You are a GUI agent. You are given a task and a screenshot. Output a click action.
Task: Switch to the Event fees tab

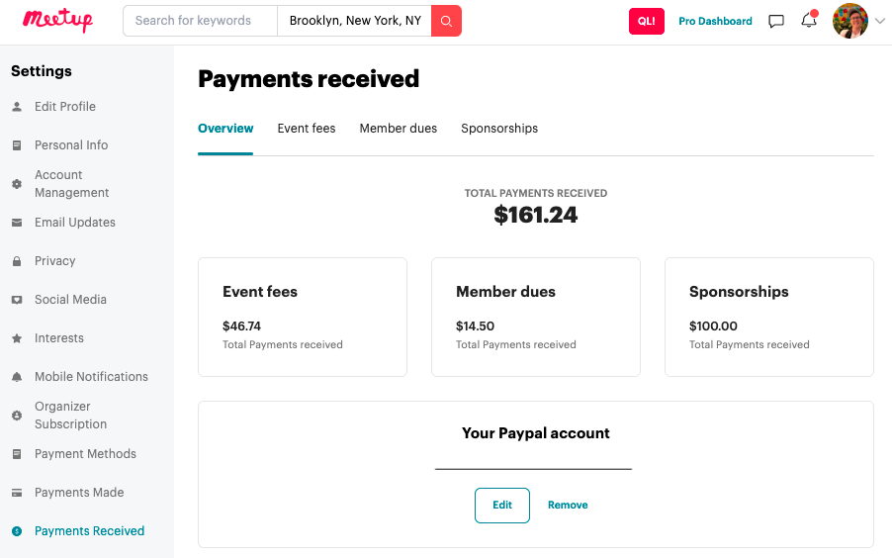click(306, 129)
